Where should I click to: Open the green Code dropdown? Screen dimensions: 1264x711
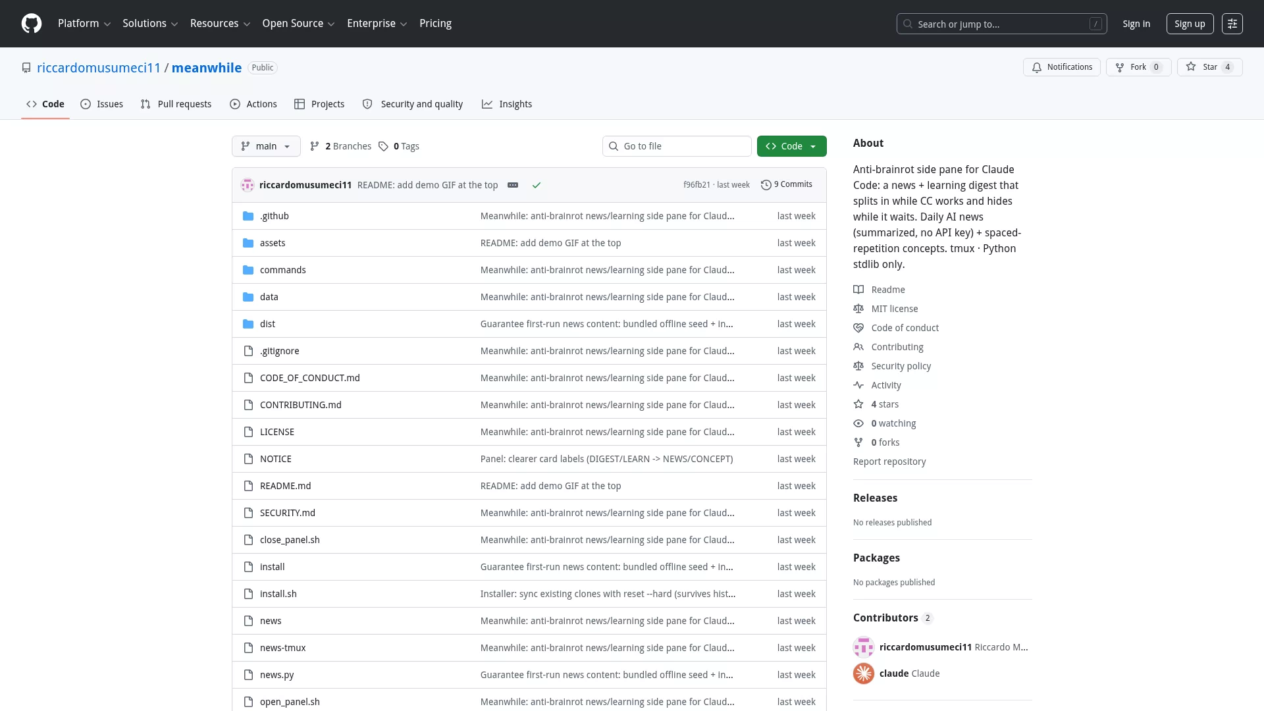pyautogui.click(x=791, y=146)
